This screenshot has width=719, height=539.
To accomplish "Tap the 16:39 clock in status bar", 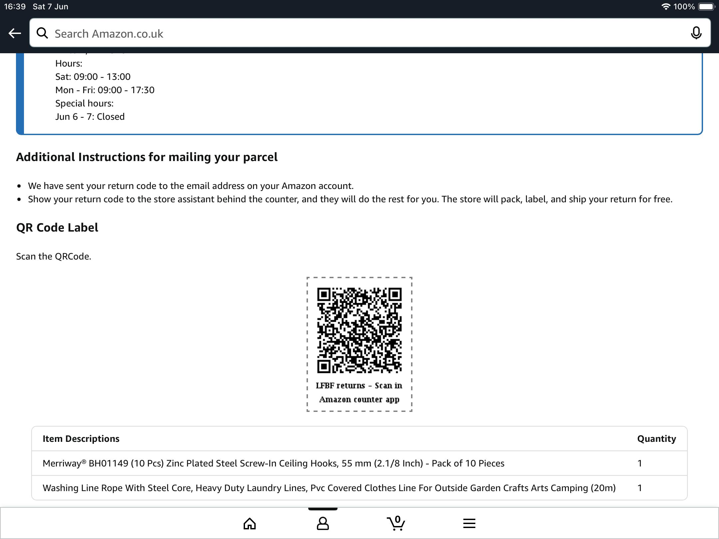I will [15, 7].
